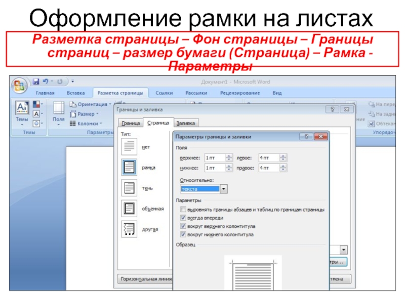The height and width of the screenshot is (303, 405).
Task: Click the Образец border preview
Action: [x=253, y=273]
